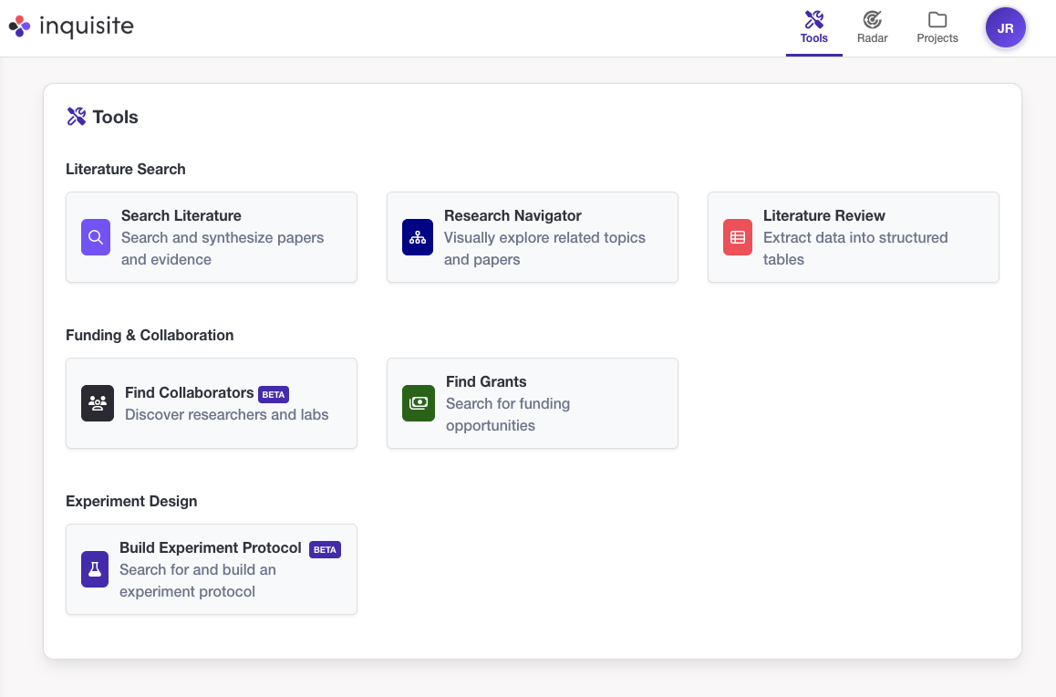
Task: Open the Find Grants title link
Action: click(x=486, y=381)
